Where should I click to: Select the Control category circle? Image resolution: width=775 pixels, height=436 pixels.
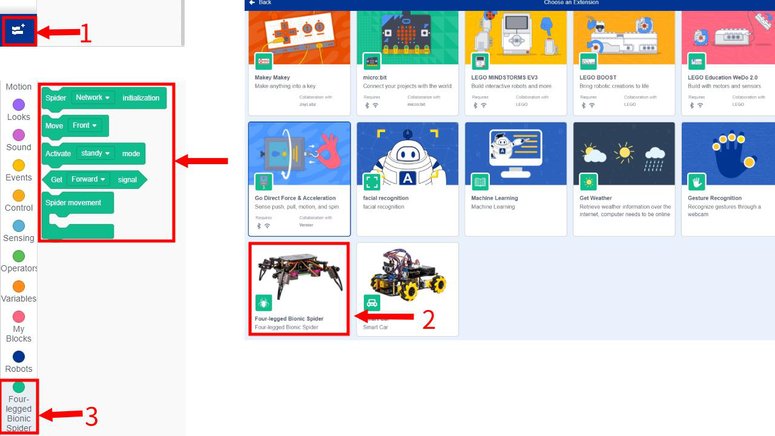[19, 196]
